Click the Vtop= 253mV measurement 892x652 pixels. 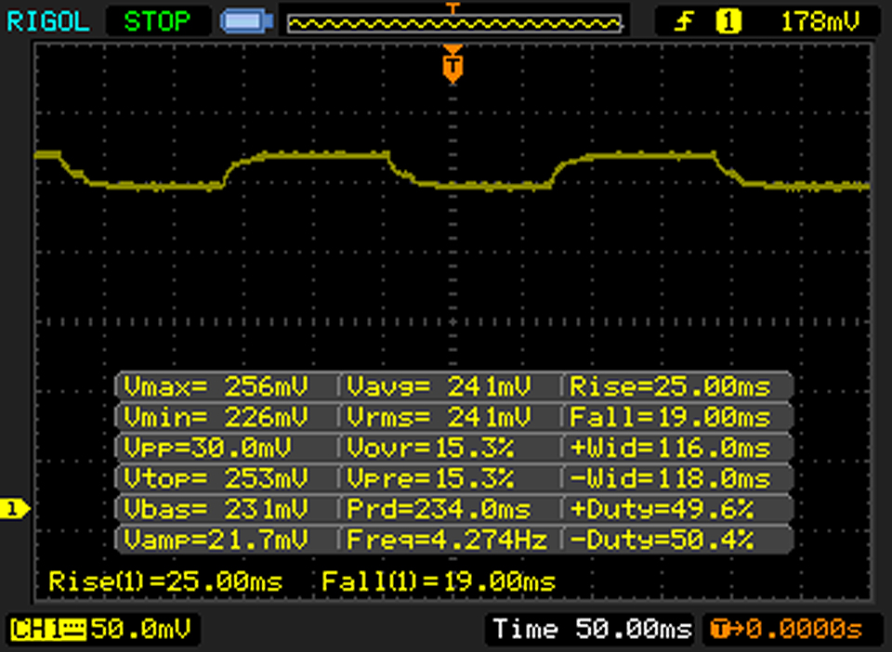tap(216, 478)
